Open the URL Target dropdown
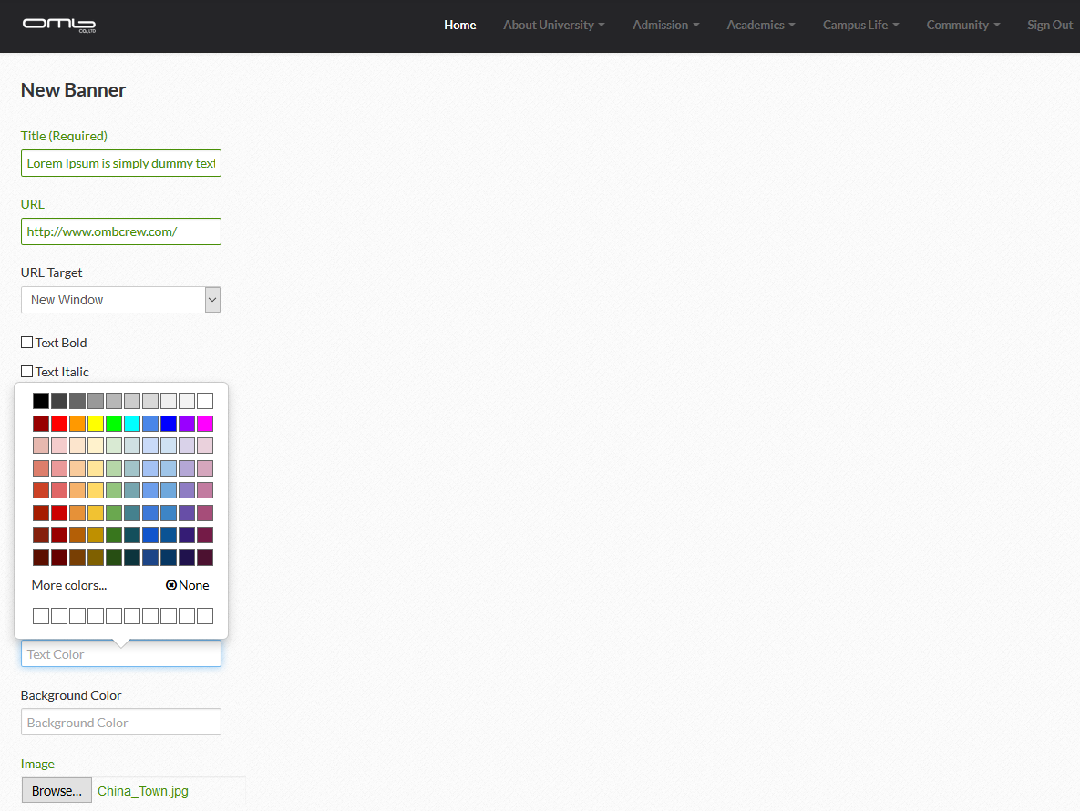 (120, 300)
